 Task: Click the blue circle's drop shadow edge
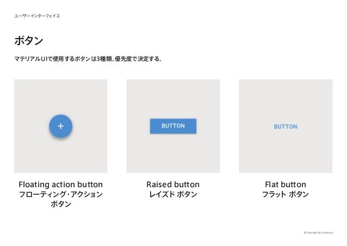[x=60, y=139]
